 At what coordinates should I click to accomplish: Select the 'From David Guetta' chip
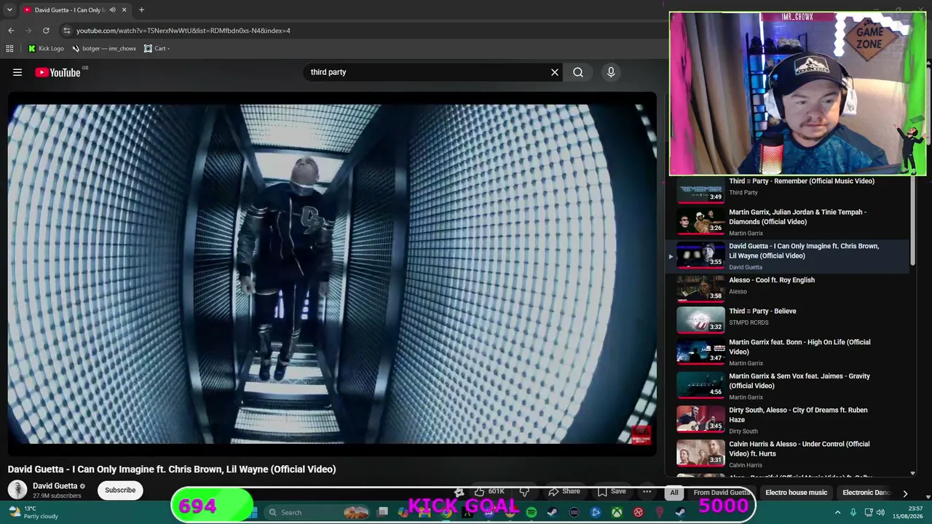(722, 493)
